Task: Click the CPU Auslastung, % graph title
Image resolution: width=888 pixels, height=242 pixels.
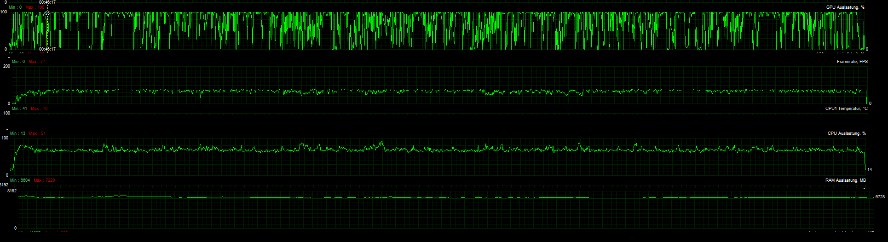Action: pos(847,133)
